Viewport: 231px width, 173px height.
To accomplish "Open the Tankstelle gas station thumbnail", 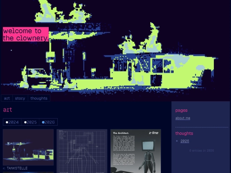I will (28, 147).
